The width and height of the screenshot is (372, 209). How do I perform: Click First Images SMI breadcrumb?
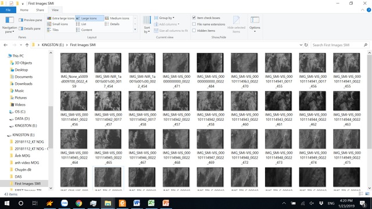click(x=83, y=45)
